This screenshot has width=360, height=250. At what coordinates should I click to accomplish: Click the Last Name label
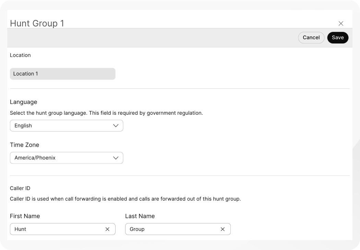140,216
